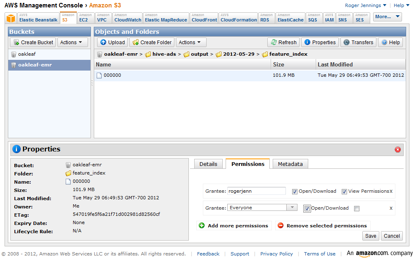Click the blue Properties info icon in toolbar
414x260 pixels.
pyautogui.click(x=307, y=42)
